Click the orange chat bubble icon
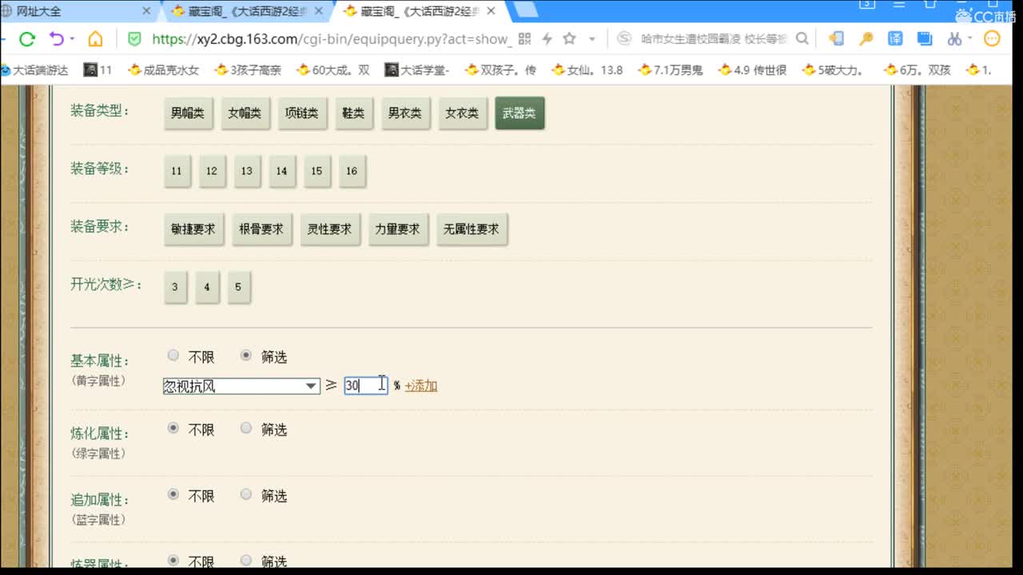 point(992,38)
